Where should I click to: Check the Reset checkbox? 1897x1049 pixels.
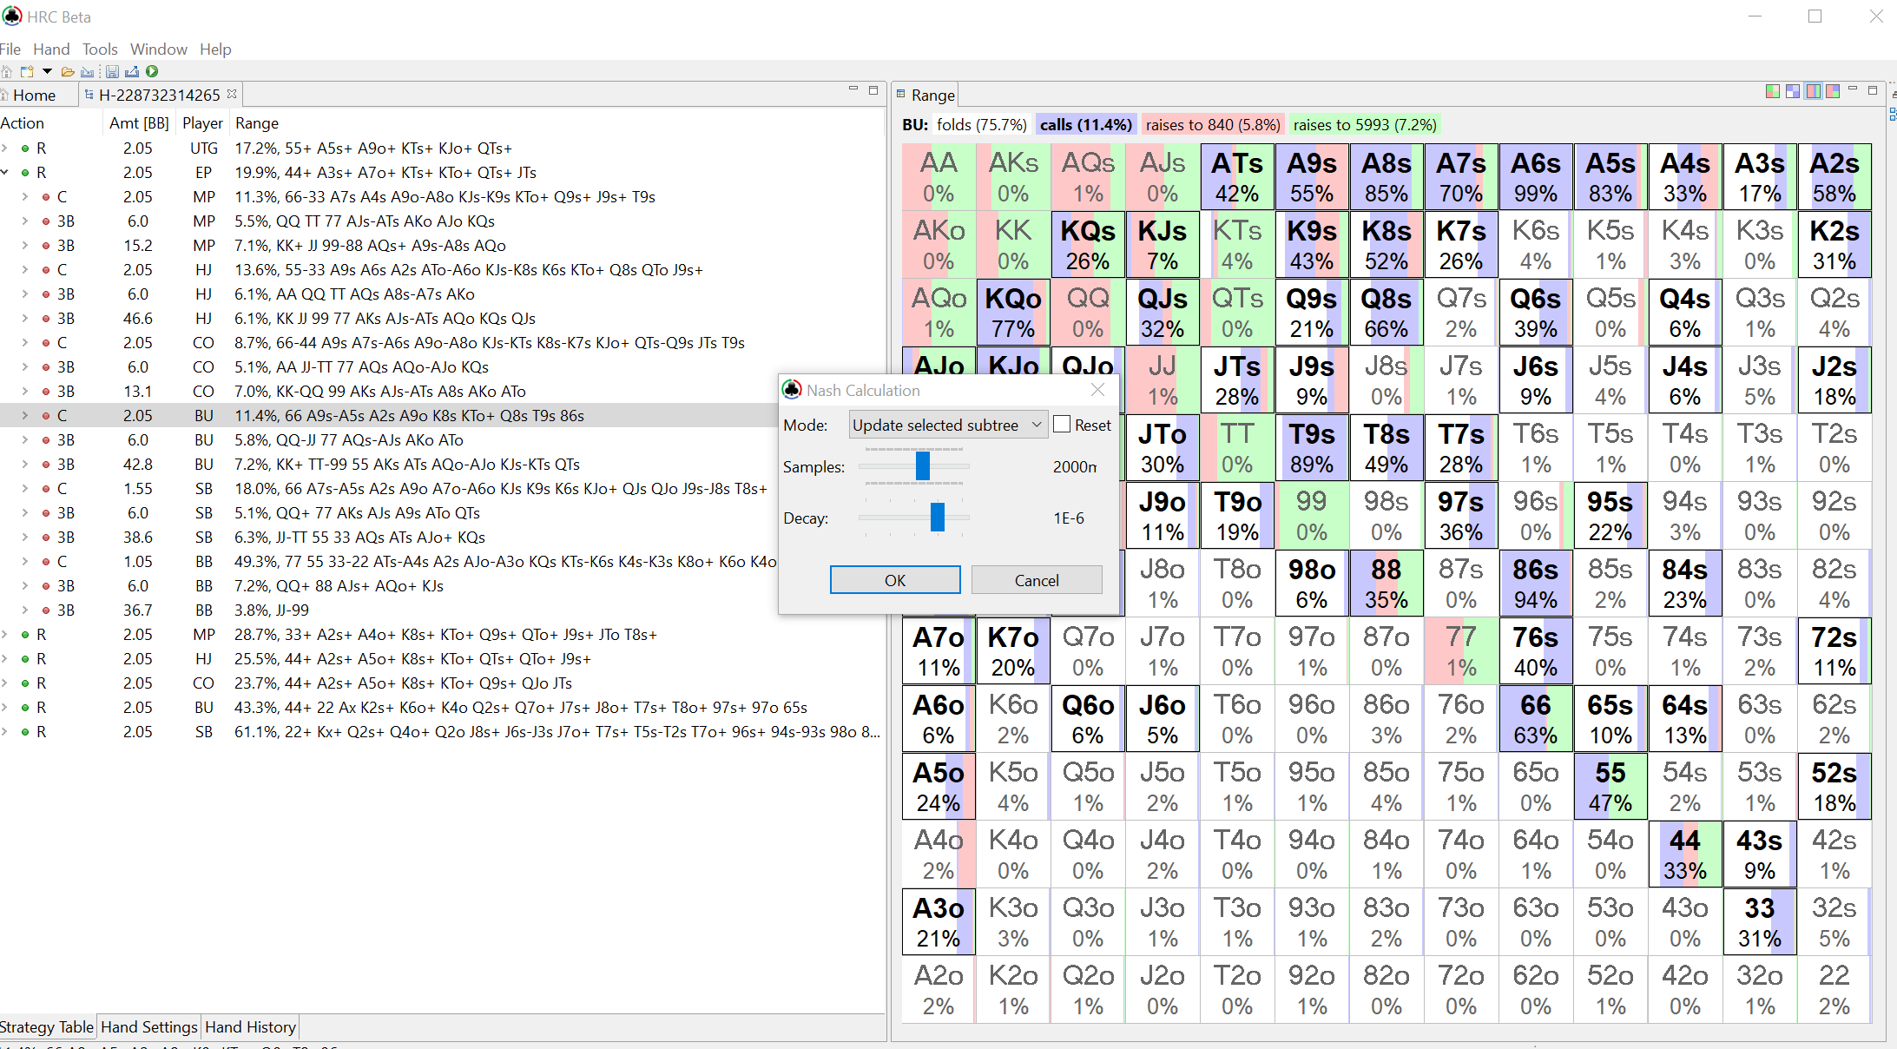1062,425
